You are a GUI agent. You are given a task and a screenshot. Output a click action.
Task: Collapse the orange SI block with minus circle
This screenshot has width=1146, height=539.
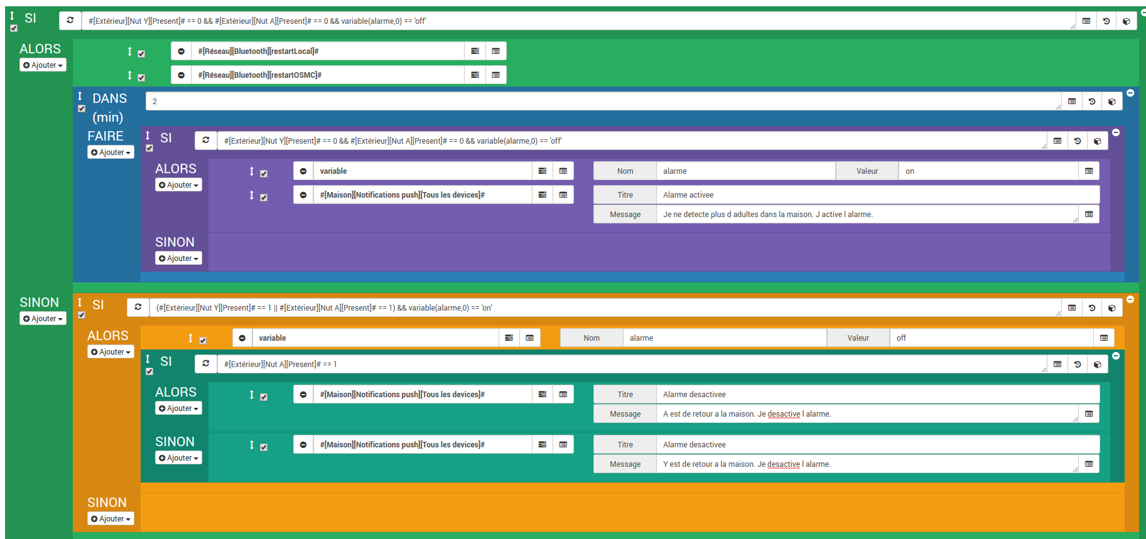(x=1130, y=299)
